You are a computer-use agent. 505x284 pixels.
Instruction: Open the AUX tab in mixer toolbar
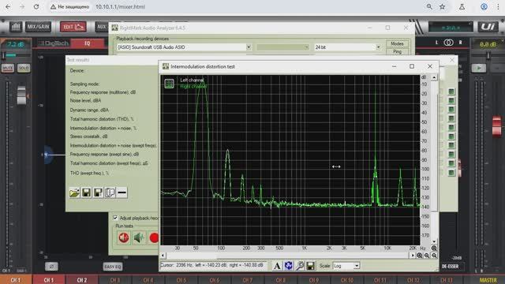point(102,27)
